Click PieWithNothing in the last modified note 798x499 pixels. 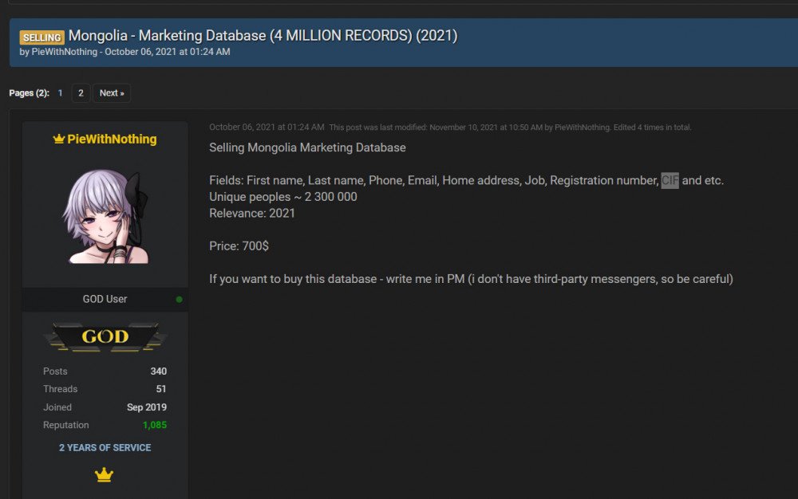click(582, 128)
